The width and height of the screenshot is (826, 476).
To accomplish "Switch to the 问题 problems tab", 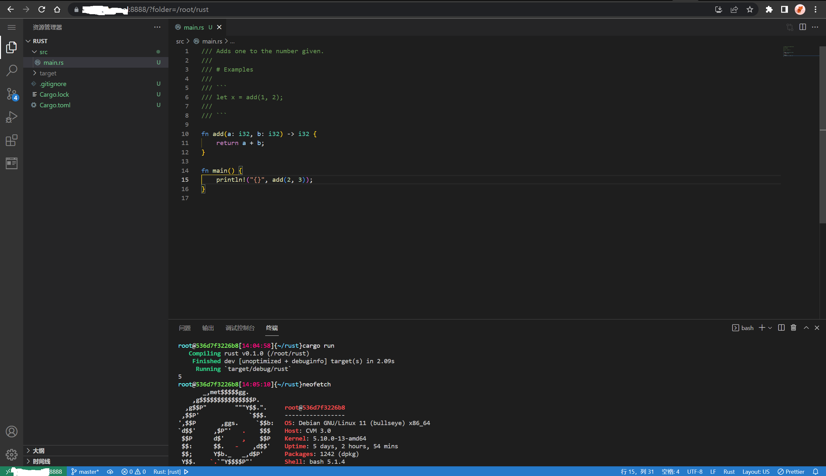I will click(185, 328).
